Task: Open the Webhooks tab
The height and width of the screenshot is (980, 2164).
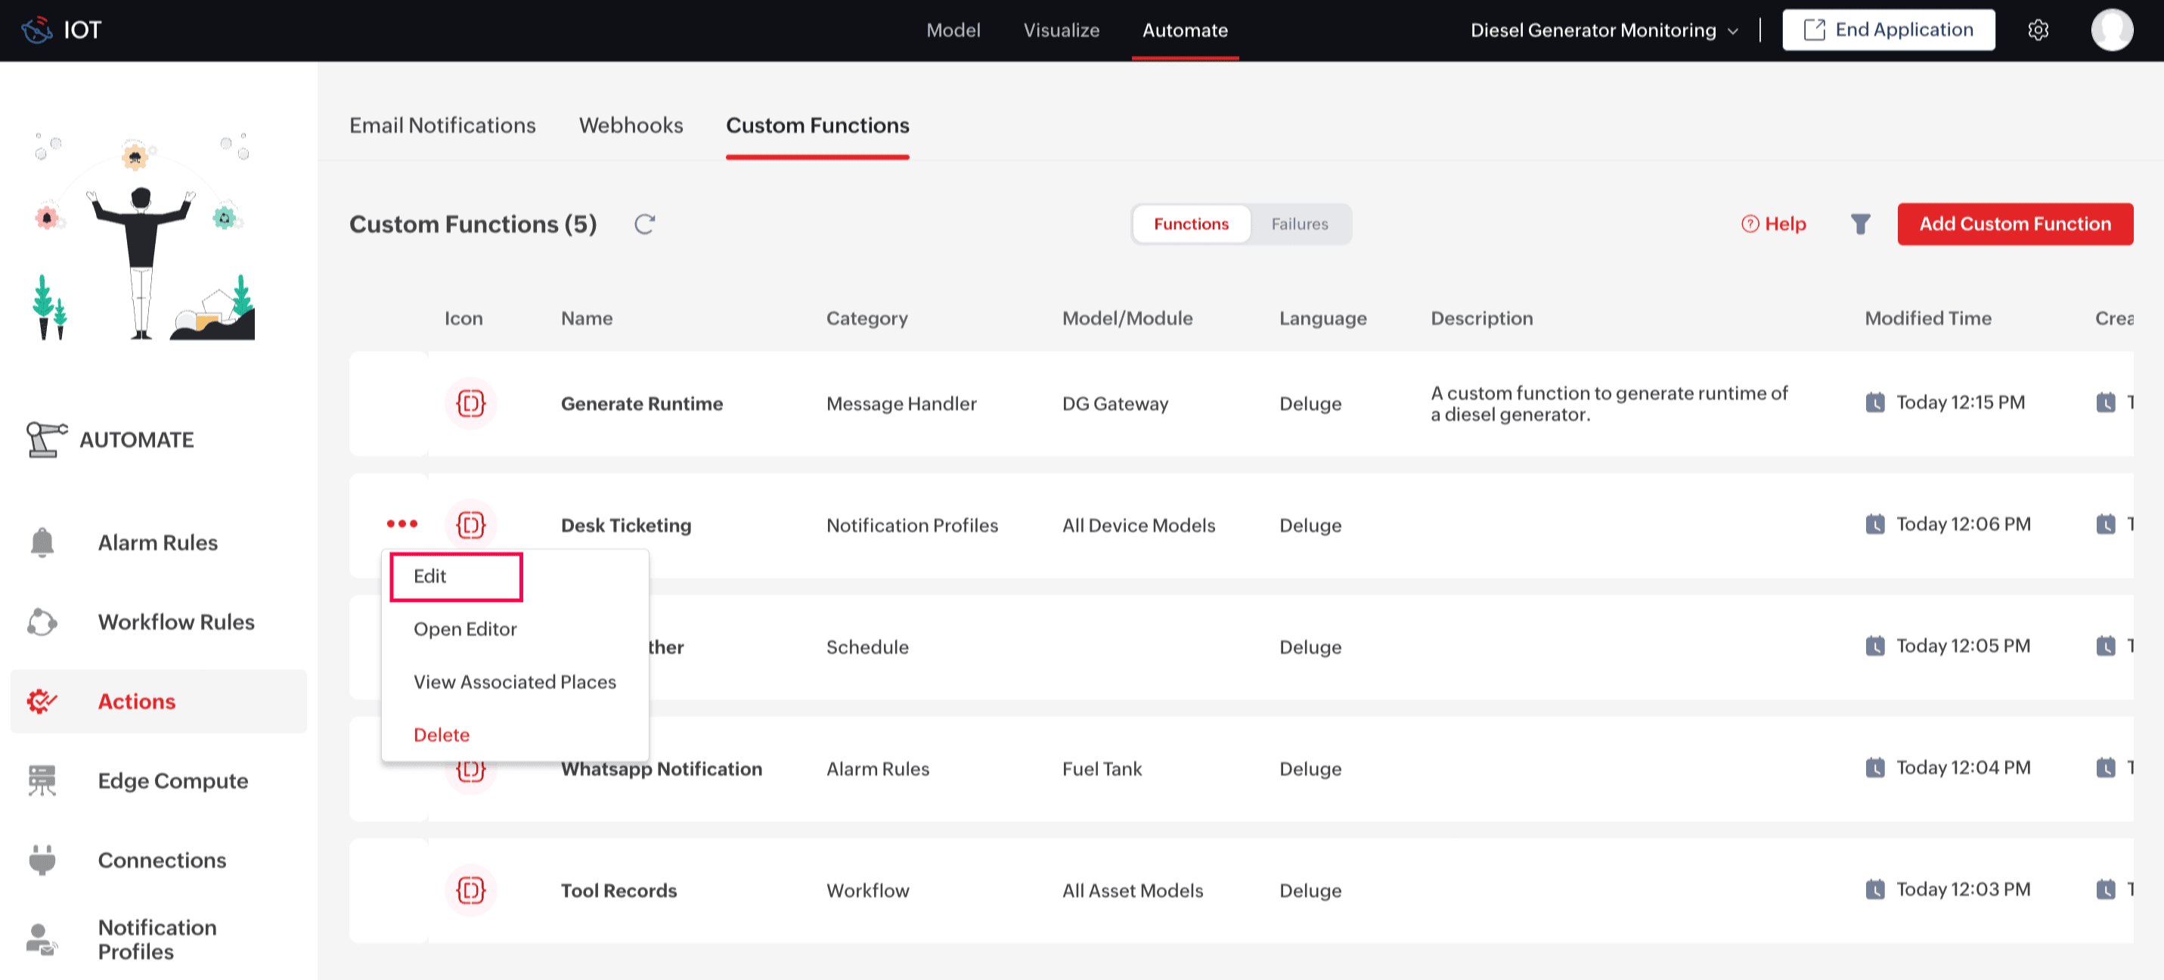Action: (630, 126)
